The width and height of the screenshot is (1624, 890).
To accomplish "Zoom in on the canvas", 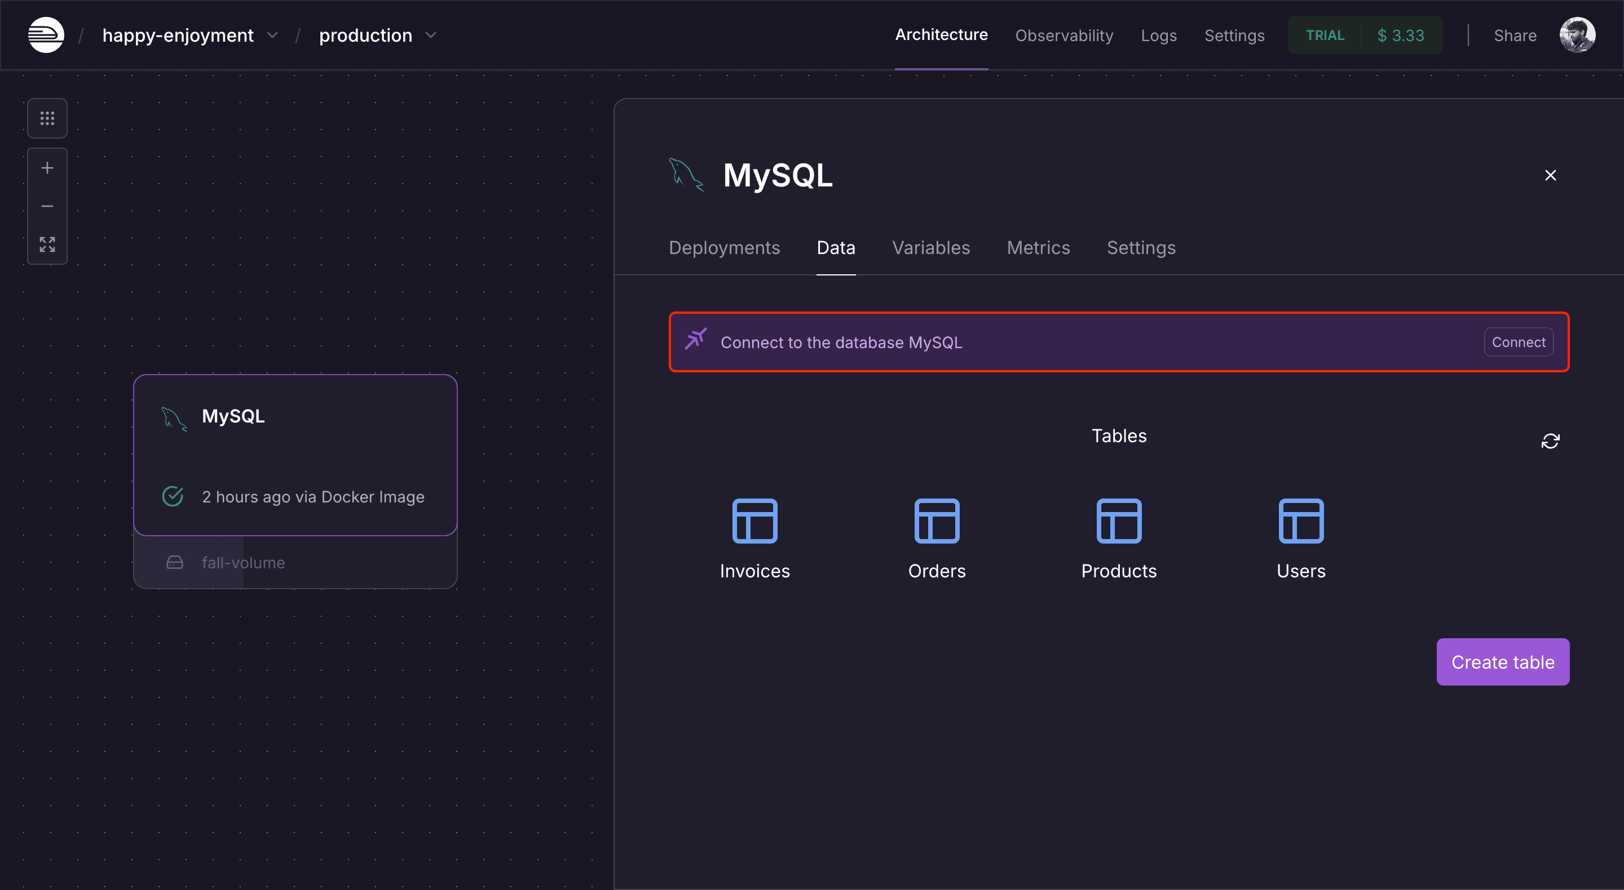I will [47, 167].
